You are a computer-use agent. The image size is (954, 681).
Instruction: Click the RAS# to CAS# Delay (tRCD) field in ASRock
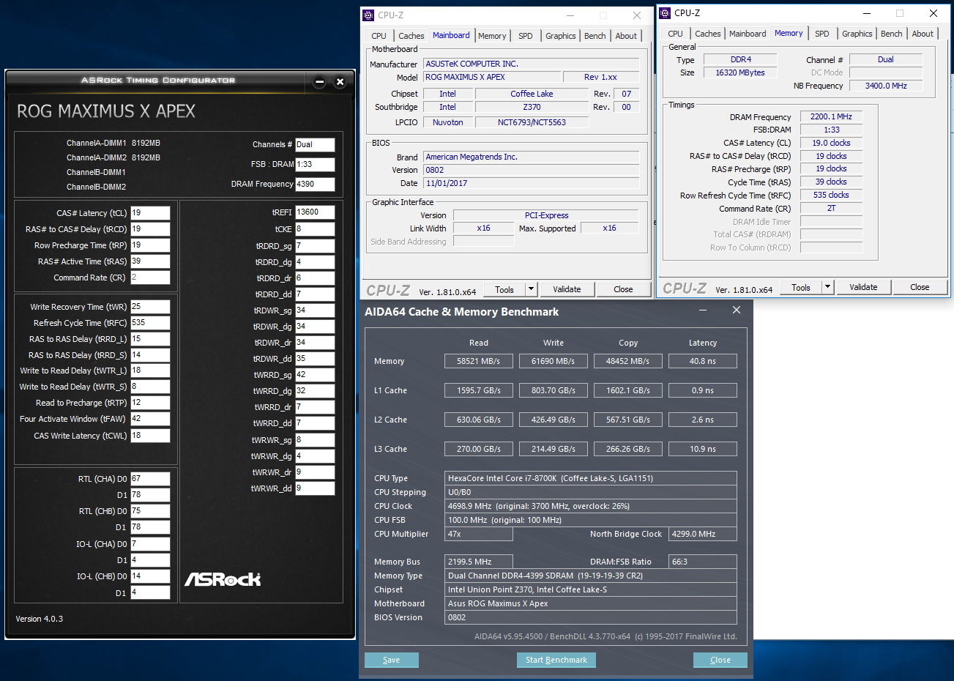pos(150,229)
